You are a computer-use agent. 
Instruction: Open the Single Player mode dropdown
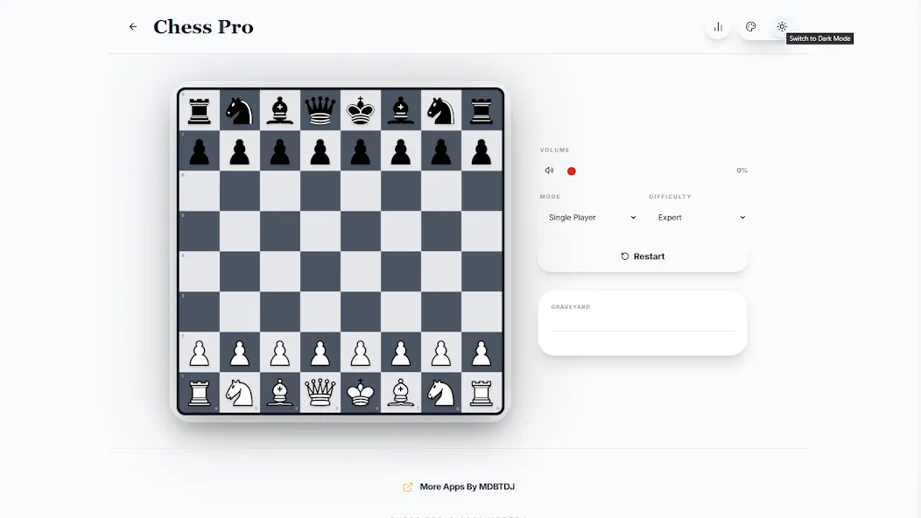click(x=592, y=217)
